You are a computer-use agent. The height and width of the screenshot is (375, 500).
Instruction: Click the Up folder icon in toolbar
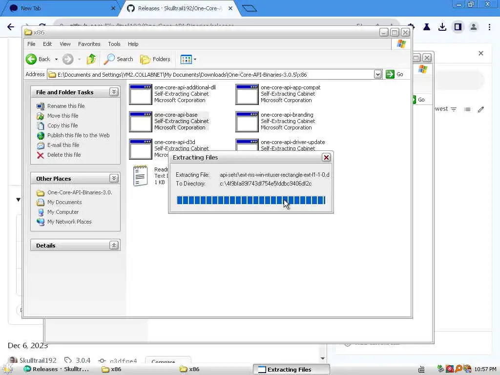[x=91, y=59]
